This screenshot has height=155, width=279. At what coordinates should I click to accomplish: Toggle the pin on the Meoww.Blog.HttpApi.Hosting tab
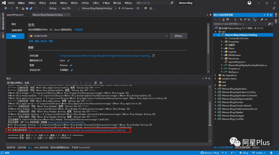(65, 15)
